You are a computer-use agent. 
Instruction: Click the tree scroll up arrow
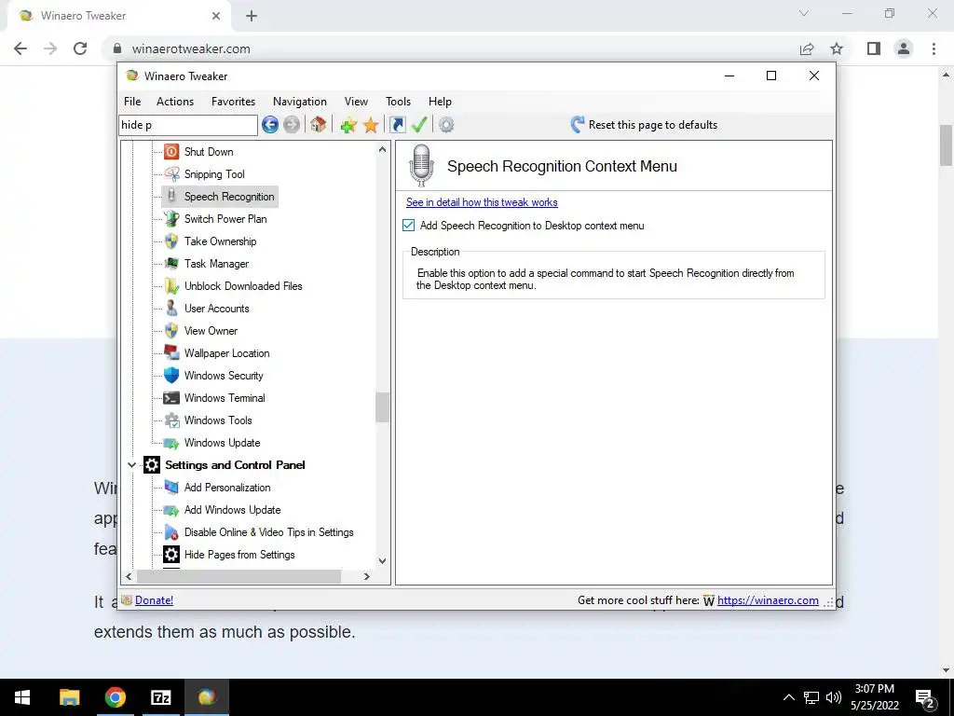point(382,149)
